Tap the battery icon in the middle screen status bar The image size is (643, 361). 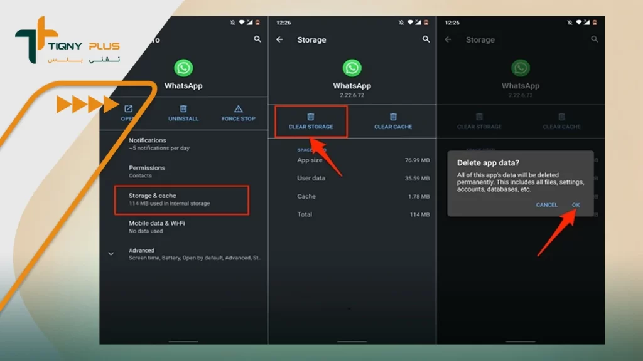(426, 23)
